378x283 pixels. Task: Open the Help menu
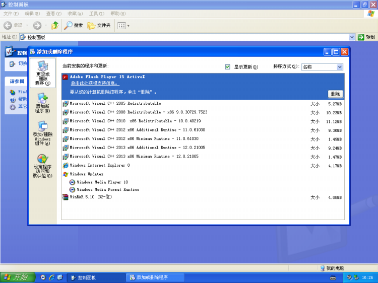coord(118,14)
